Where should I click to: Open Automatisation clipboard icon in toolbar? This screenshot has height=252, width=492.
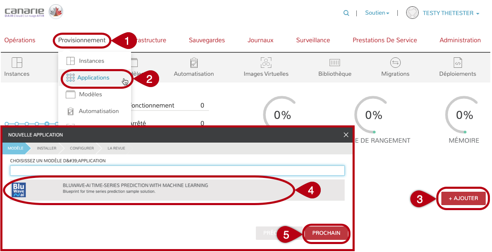[194, 63]
